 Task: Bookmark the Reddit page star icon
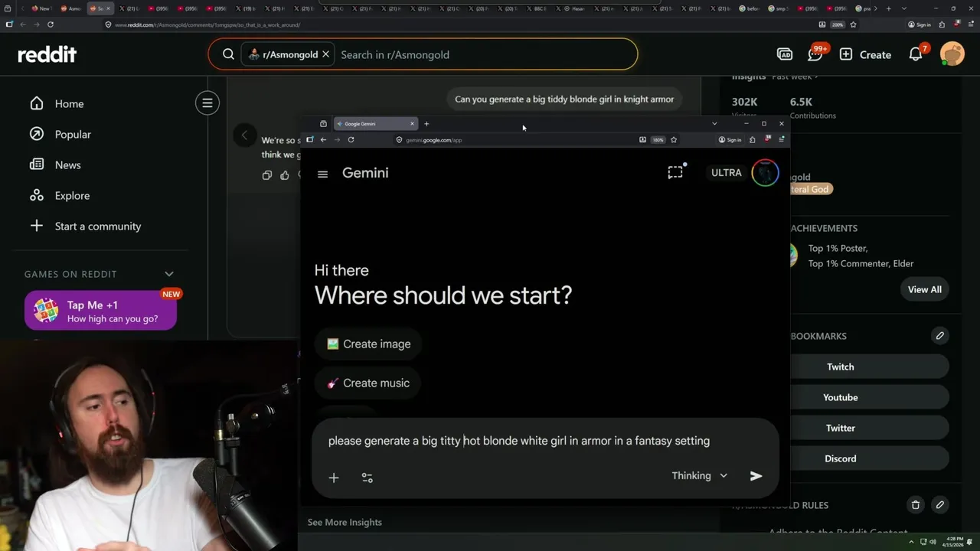[853, 24]
